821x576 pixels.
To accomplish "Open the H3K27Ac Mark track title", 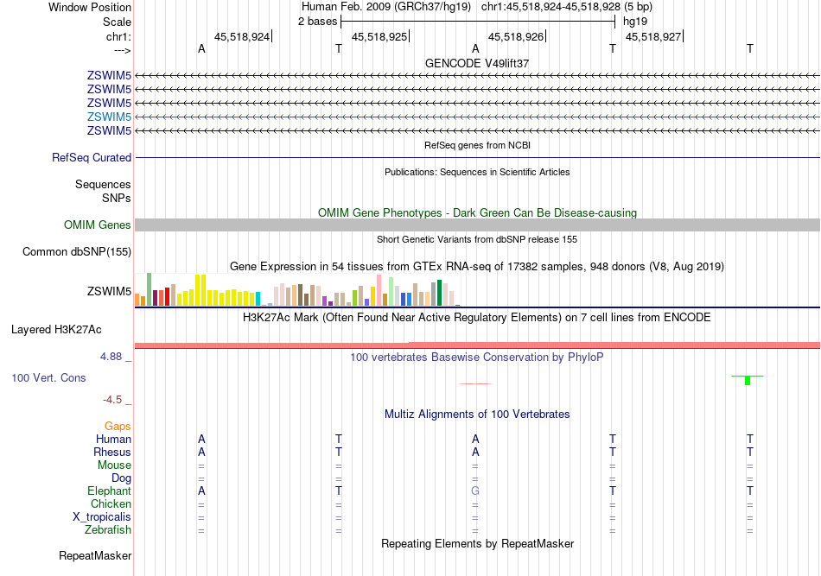I will (477, 318).
